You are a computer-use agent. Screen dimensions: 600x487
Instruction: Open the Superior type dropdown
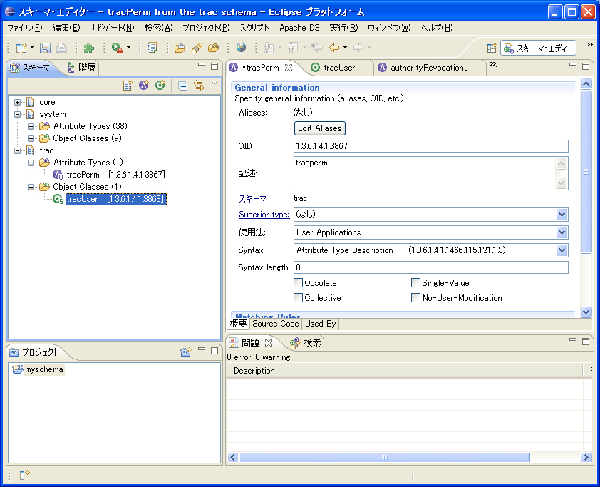(562, 215)
